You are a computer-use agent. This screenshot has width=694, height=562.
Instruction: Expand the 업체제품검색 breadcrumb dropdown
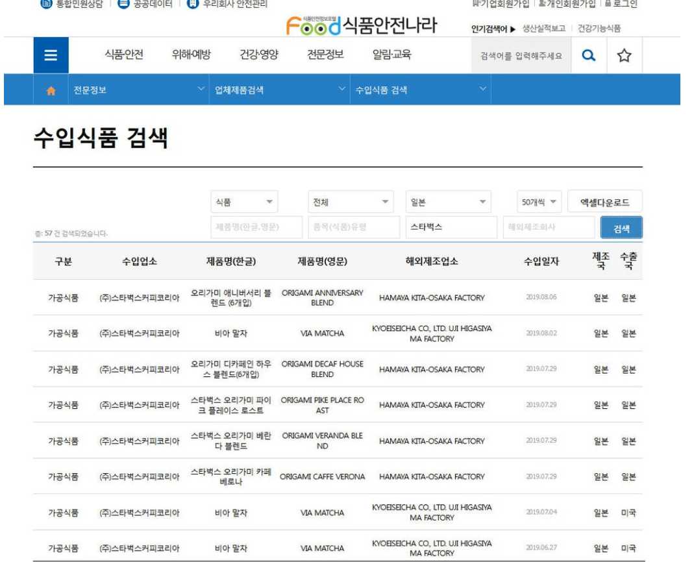coord(279,90)
